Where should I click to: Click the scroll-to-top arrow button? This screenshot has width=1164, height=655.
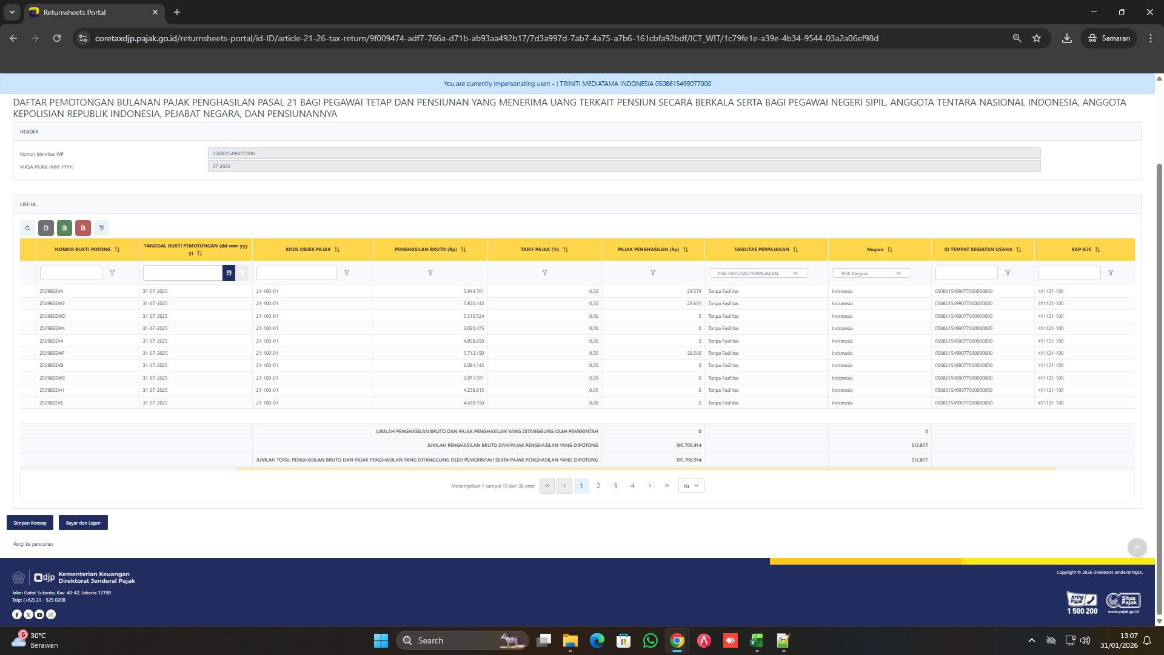(x=1137, y=548)
